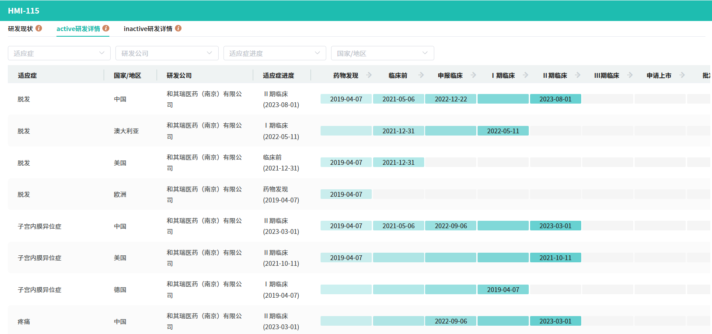
Task: Click arrow icon after 临床前 header
Action: pos(421,75)
